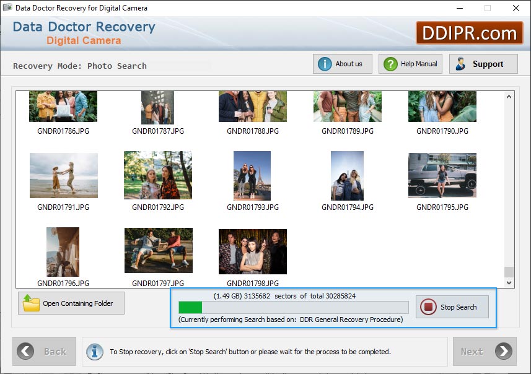The image size is (531, 374).
Task: Select the GNDR01787.JPG thumbnail image
Action: pyautogui.click(x=157, y=107)
